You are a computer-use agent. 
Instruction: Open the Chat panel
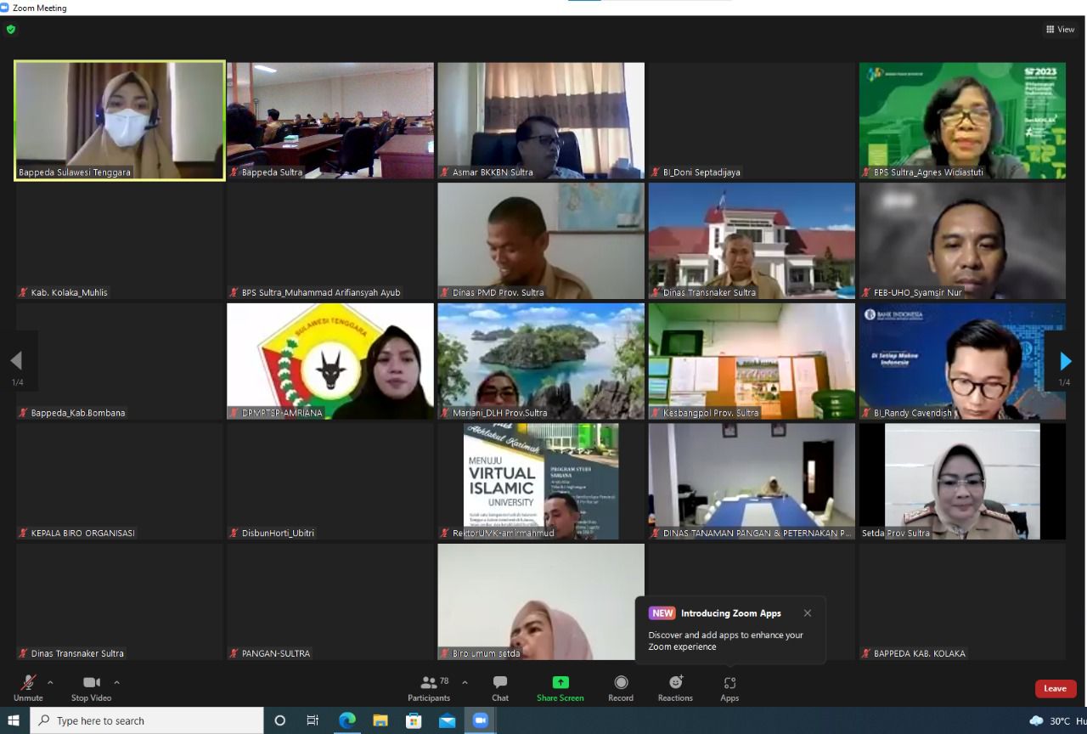tap(500, 688)
